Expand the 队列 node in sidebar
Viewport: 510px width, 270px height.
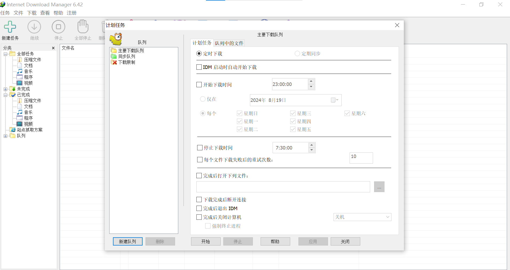click(6, 136)
